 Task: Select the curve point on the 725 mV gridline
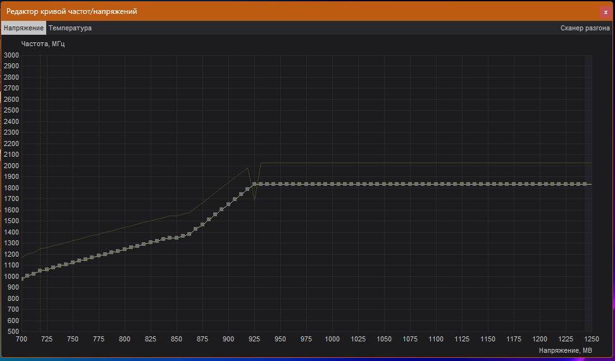click(47, 269)
